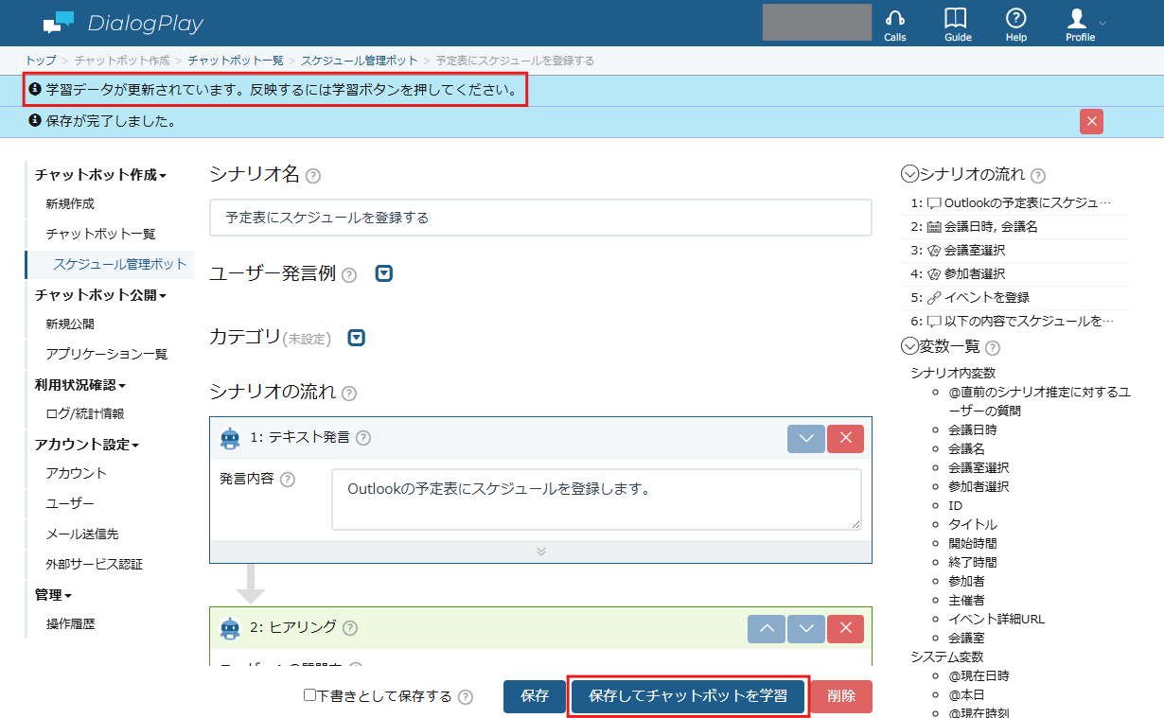1164x718 pixels.
Task: Click help icon next to 変数一覧
Action: 992,348
